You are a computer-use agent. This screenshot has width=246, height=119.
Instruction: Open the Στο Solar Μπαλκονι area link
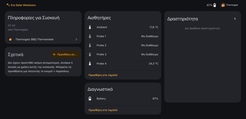pyautogui.click(x=21, y=5)
